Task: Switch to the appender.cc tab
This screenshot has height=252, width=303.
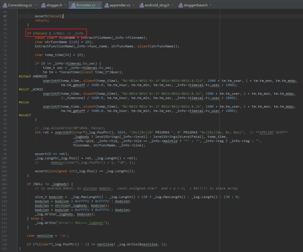Action: click(x=120, y=5)
